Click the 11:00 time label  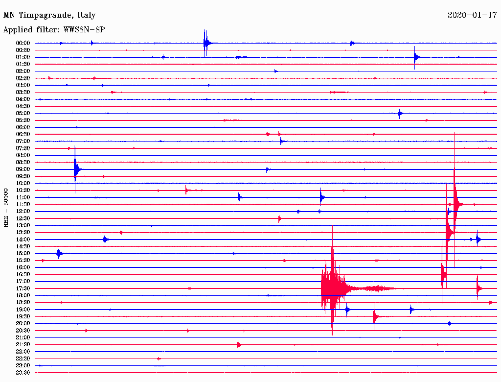23,197
